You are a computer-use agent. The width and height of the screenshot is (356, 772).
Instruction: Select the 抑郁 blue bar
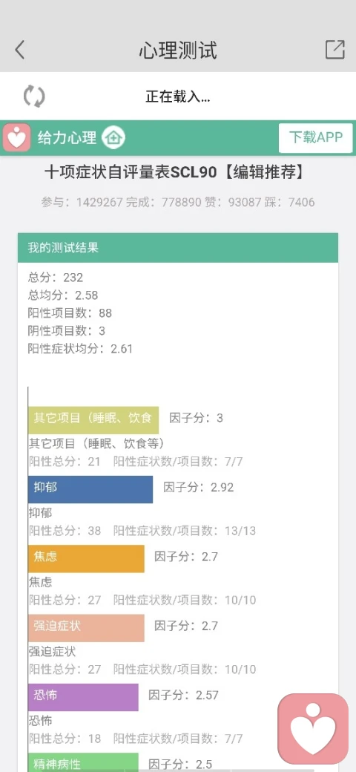(90, 489)
